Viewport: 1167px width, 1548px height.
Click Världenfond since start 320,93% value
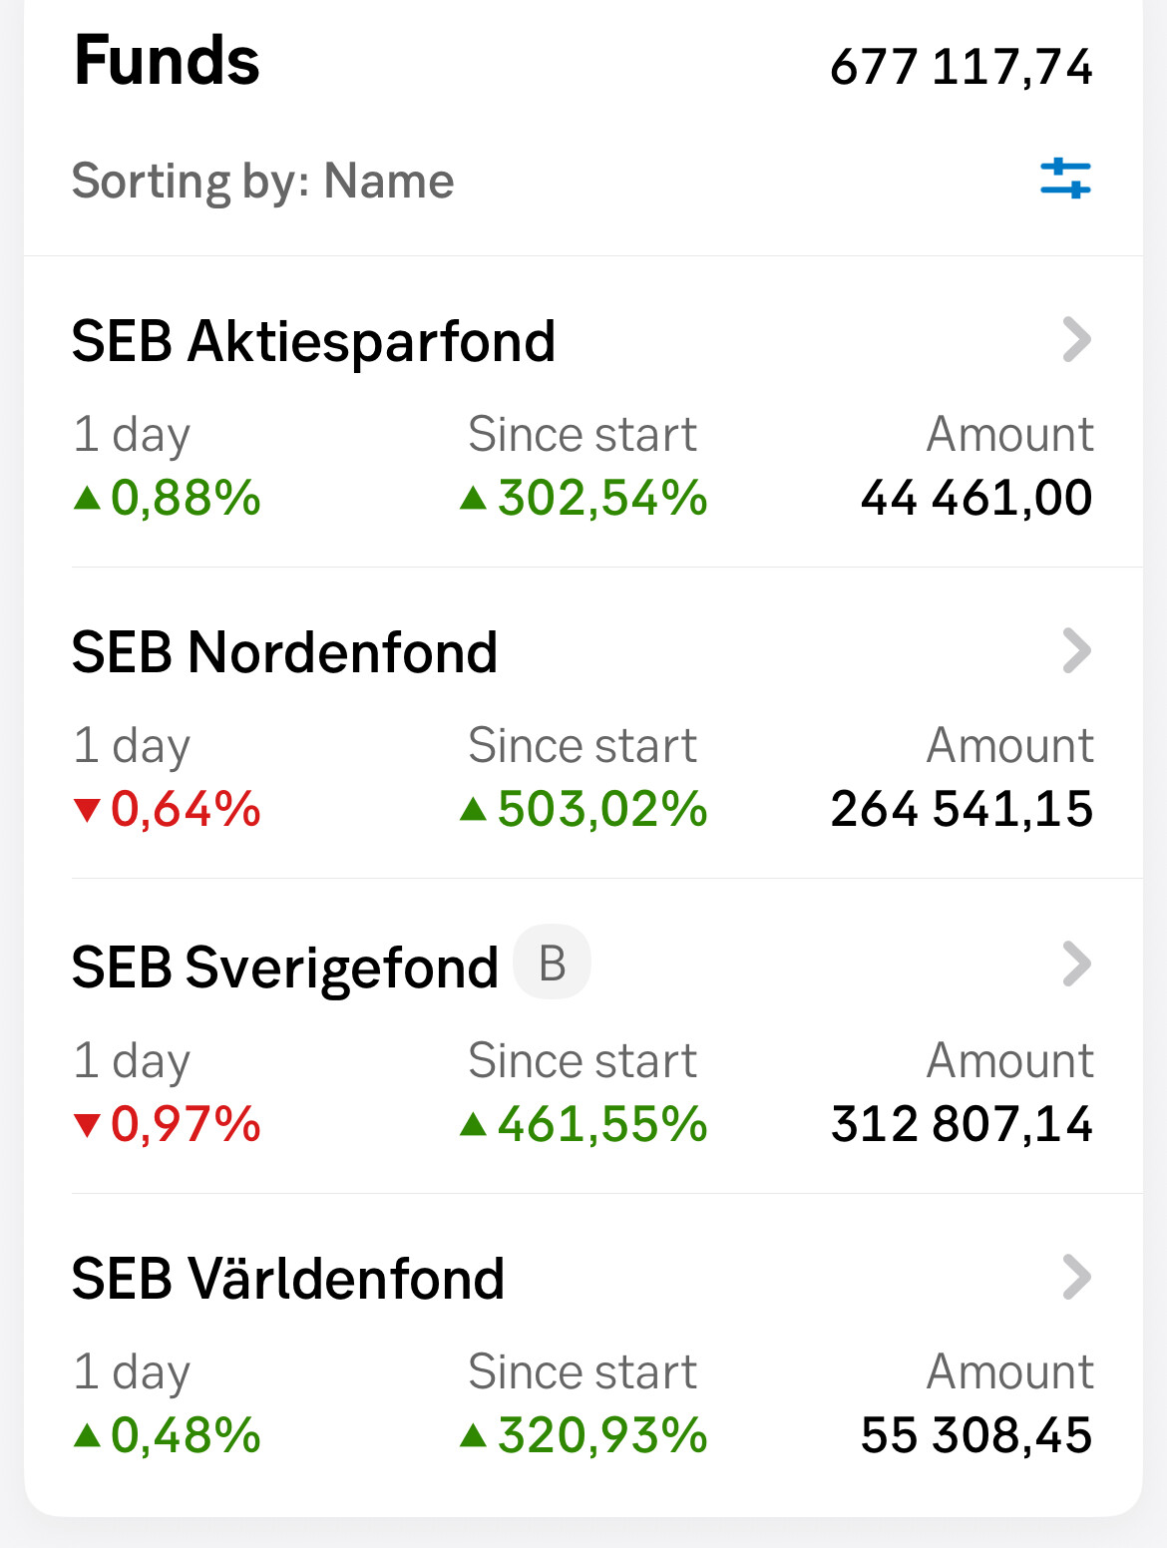point(601,1435)
